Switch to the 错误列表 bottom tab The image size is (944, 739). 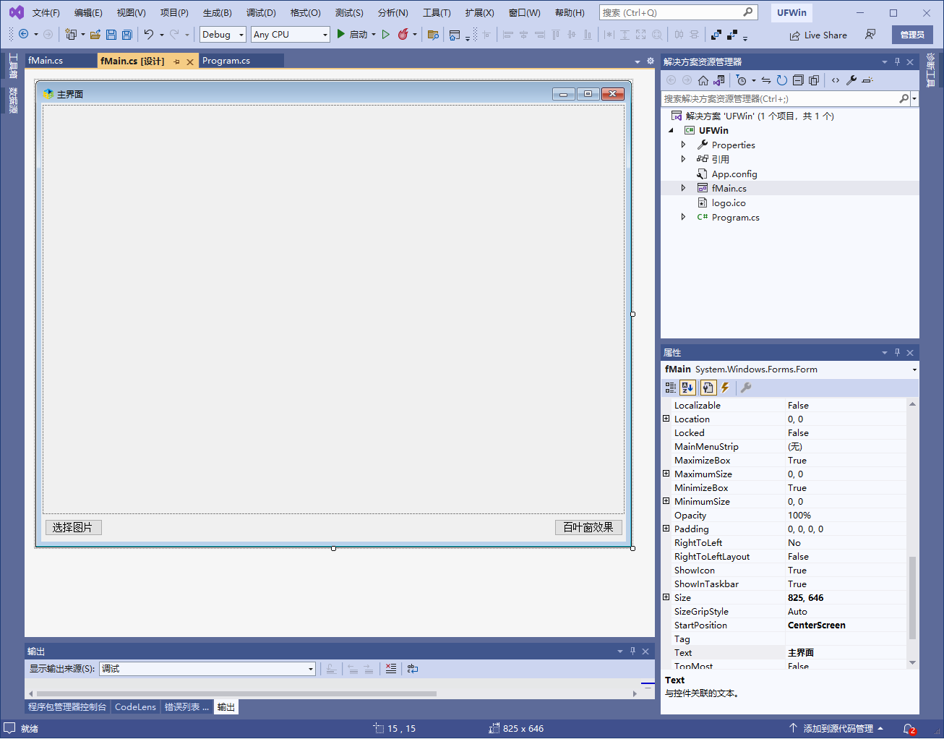186,707
